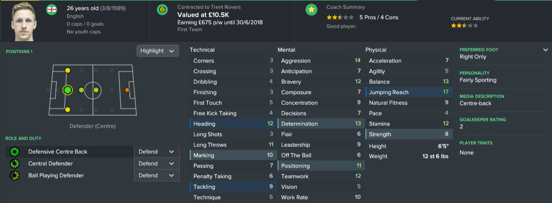Click the Current Ability star rating
Viewport: 552px width, 203px height.
[464, 26]
